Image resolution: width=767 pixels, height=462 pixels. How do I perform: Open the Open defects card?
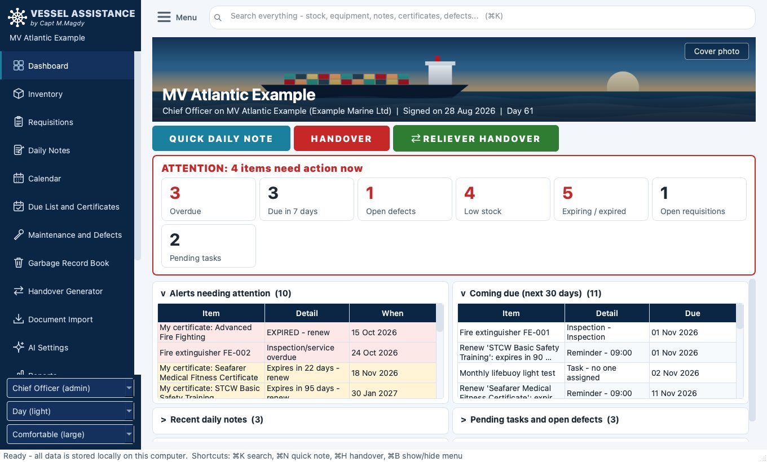[x=405, y=199]
